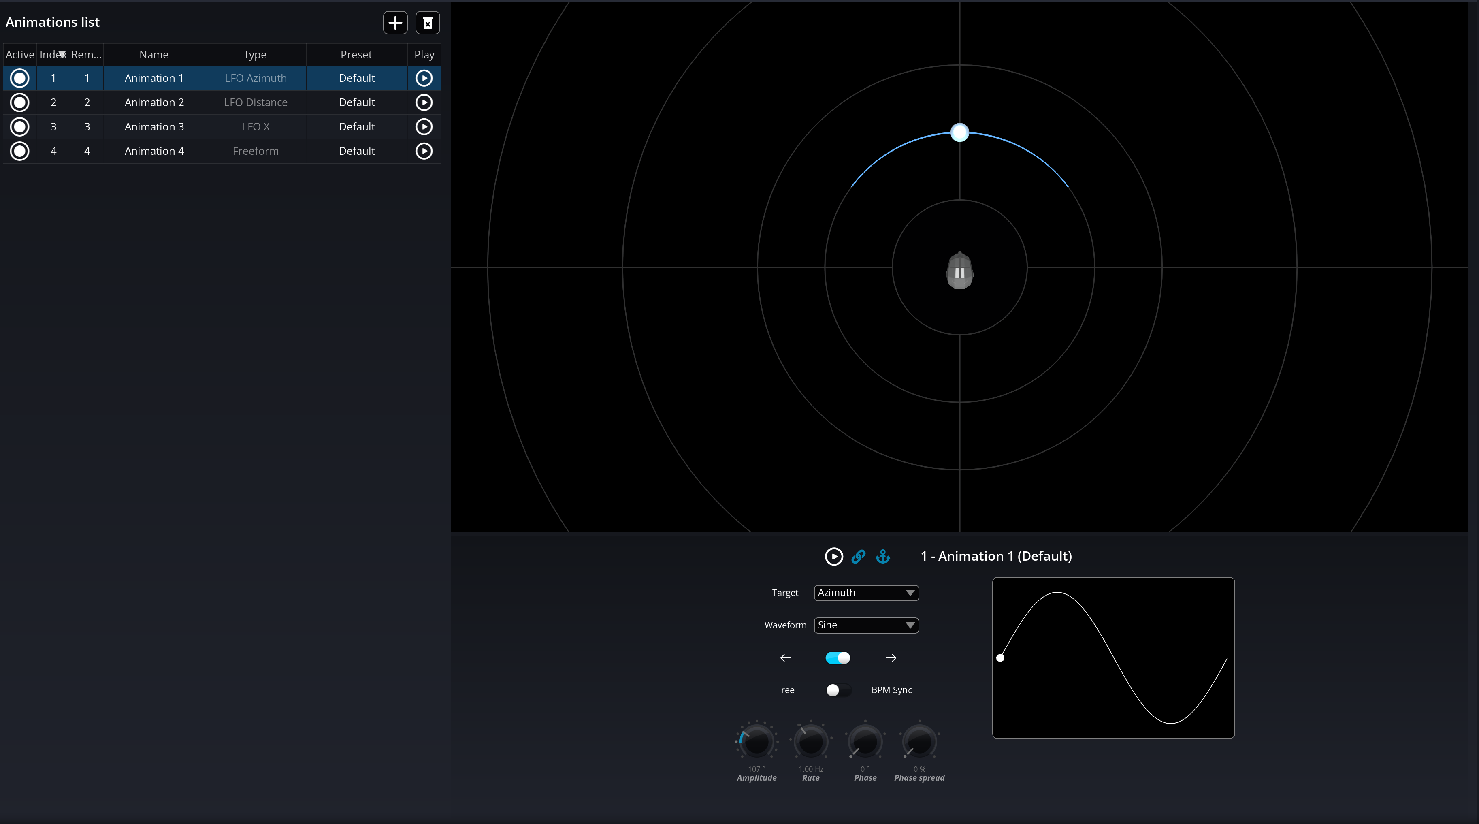
Task: Click the add animation plus button
Action: pyautogui.click(x=395, y=23)
